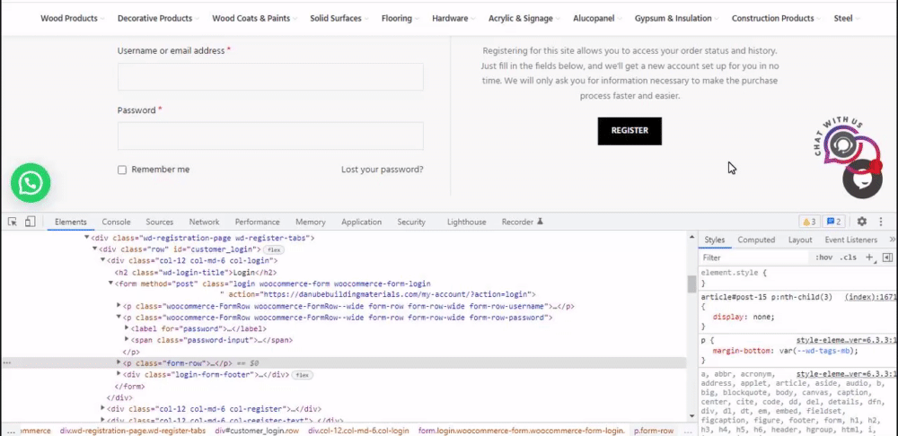
Task: Switch to the Console tab
Action: tap(116, 222)
